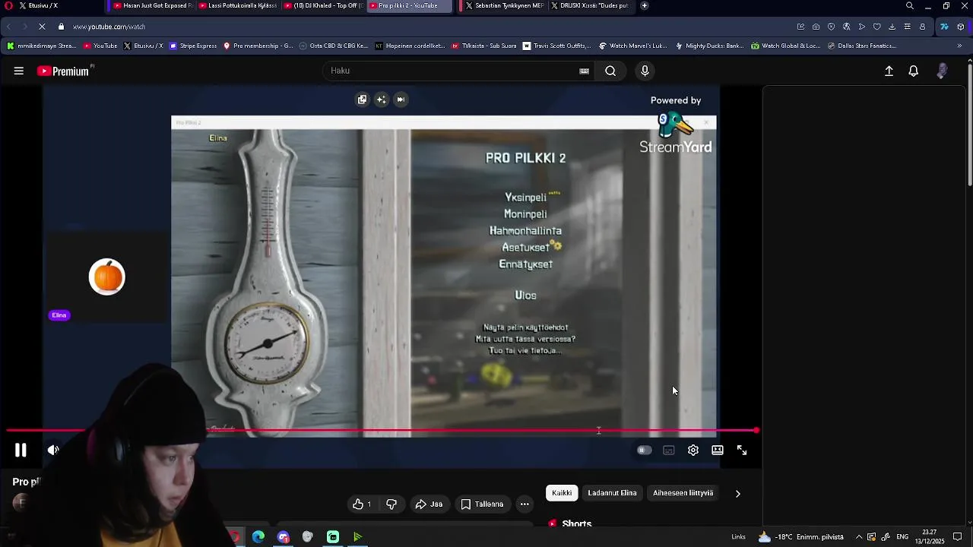Image resolution: width=973 pixels, height=547 pixels.
Task: Open the YouTube hamburger guide menu
Action: click(x=18, y=71)
